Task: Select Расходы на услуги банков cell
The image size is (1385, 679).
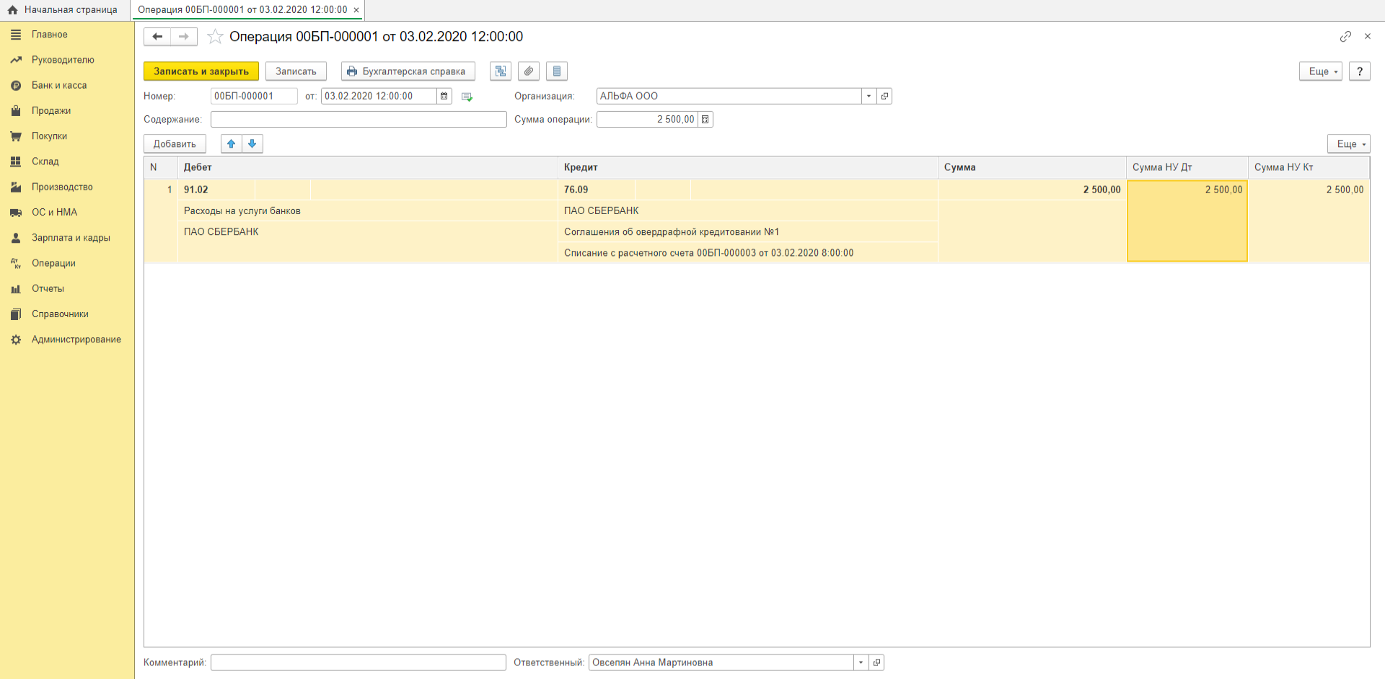Action: [x=368, y=210]
